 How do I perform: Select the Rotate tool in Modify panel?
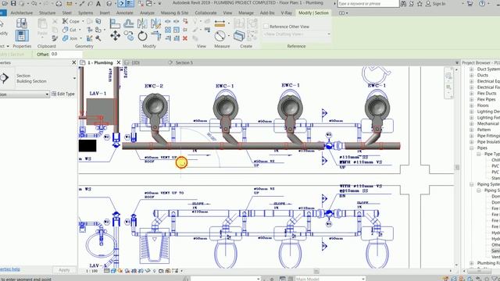coord(142,36)
